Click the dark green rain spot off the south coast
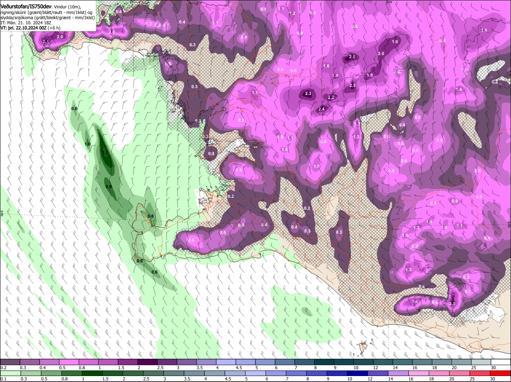 coord(307,311)
